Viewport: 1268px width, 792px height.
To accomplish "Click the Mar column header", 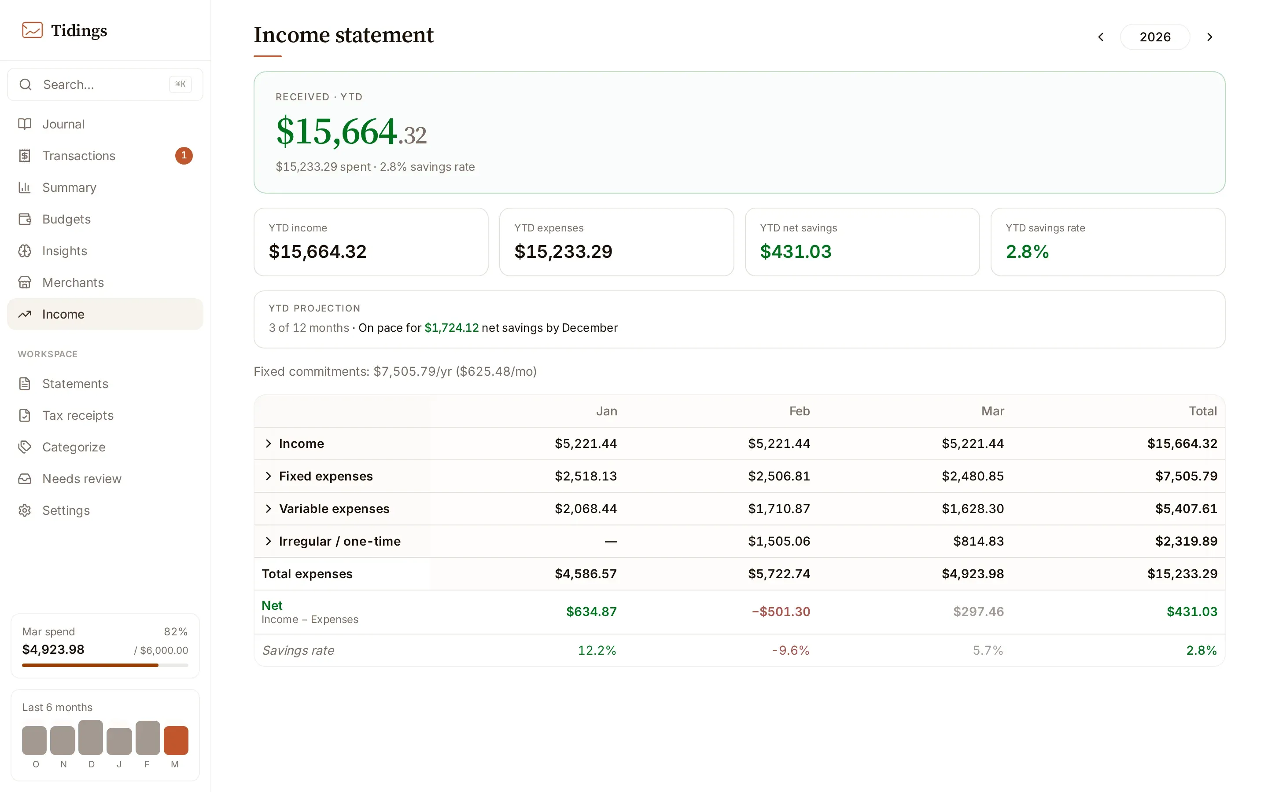I will (x=992, y=411).
